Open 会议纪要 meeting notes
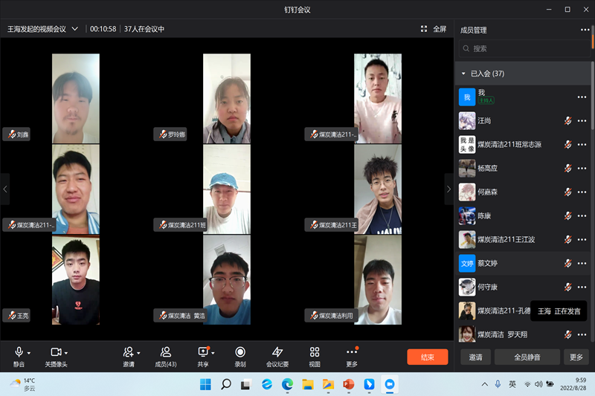Viewport: 595px width, 396px height. click(x=277, y=352)
